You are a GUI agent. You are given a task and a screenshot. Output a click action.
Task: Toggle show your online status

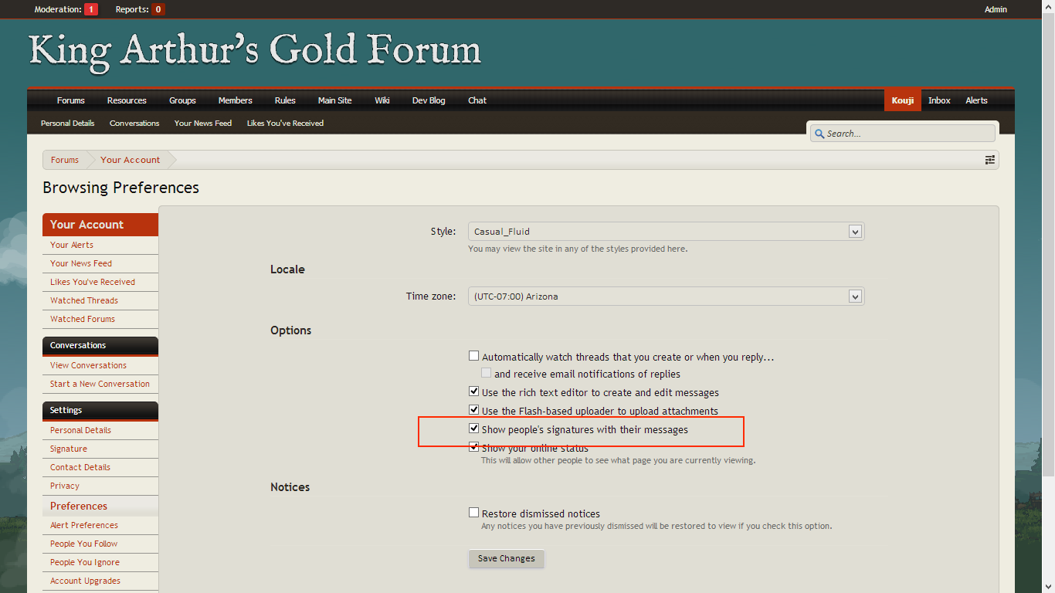coord(474,446)
